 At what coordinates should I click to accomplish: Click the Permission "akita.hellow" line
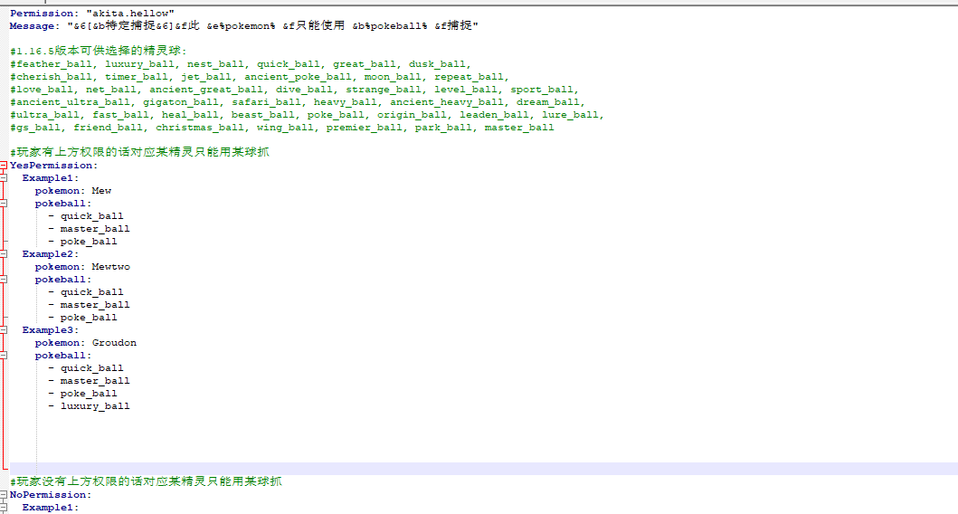pos(92,14)
